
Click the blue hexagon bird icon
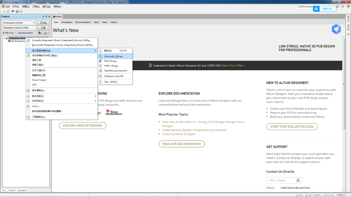pyautogui.click(x=336, y=29)
